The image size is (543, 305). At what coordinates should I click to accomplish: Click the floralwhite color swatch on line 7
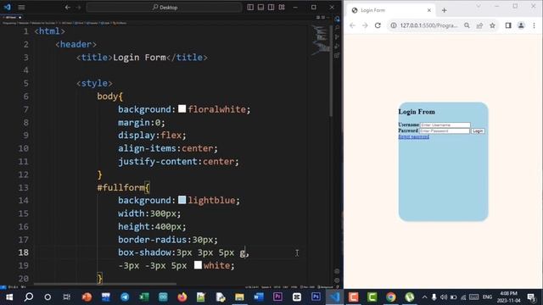point(182,109)
